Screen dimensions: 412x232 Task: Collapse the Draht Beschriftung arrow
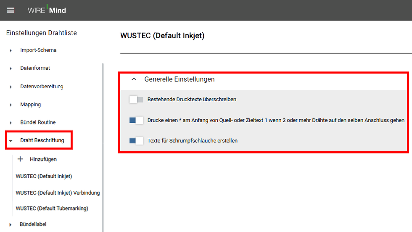tap(11, 140)
